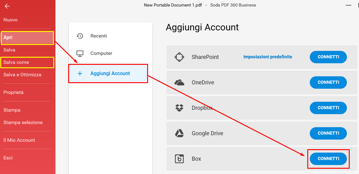Select Salva e Ottimizza
Screen dimensions: 359x174
[x=22, y=75]
